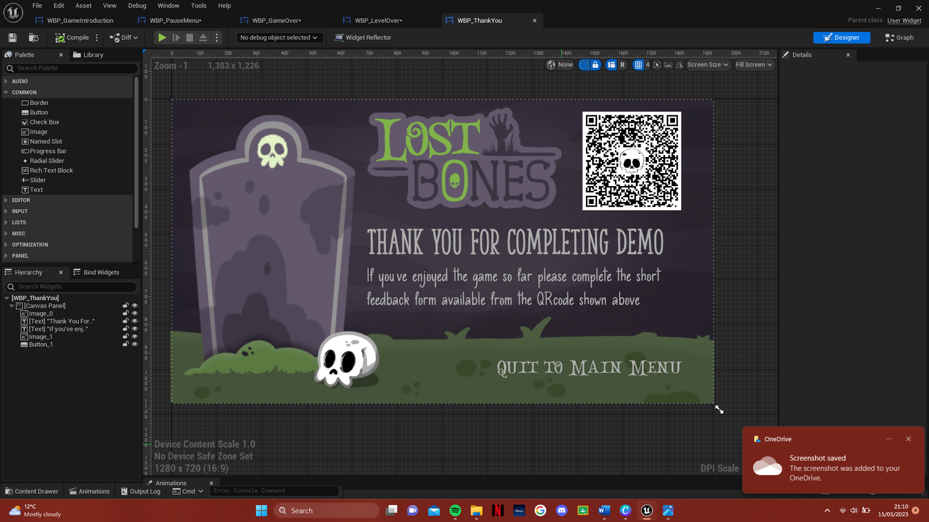Click the zoom to fit icon
This screenshot has width=929, height=522.
(x=657, y=65)
